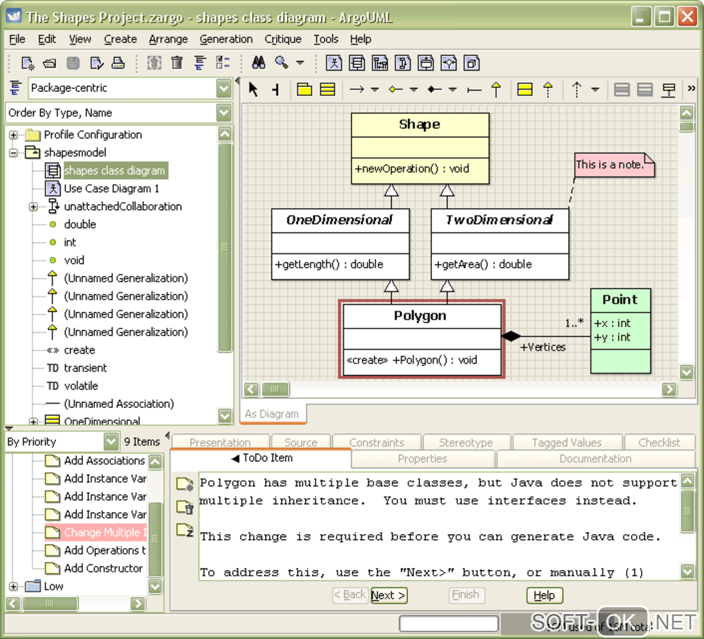Click the memory usage status bar
Viewport: 704px width, 639px height.
click(599, 625)
